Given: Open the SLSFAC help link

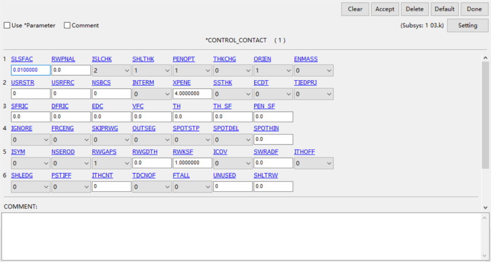Looking at the screenshot, I should point(22,59).
